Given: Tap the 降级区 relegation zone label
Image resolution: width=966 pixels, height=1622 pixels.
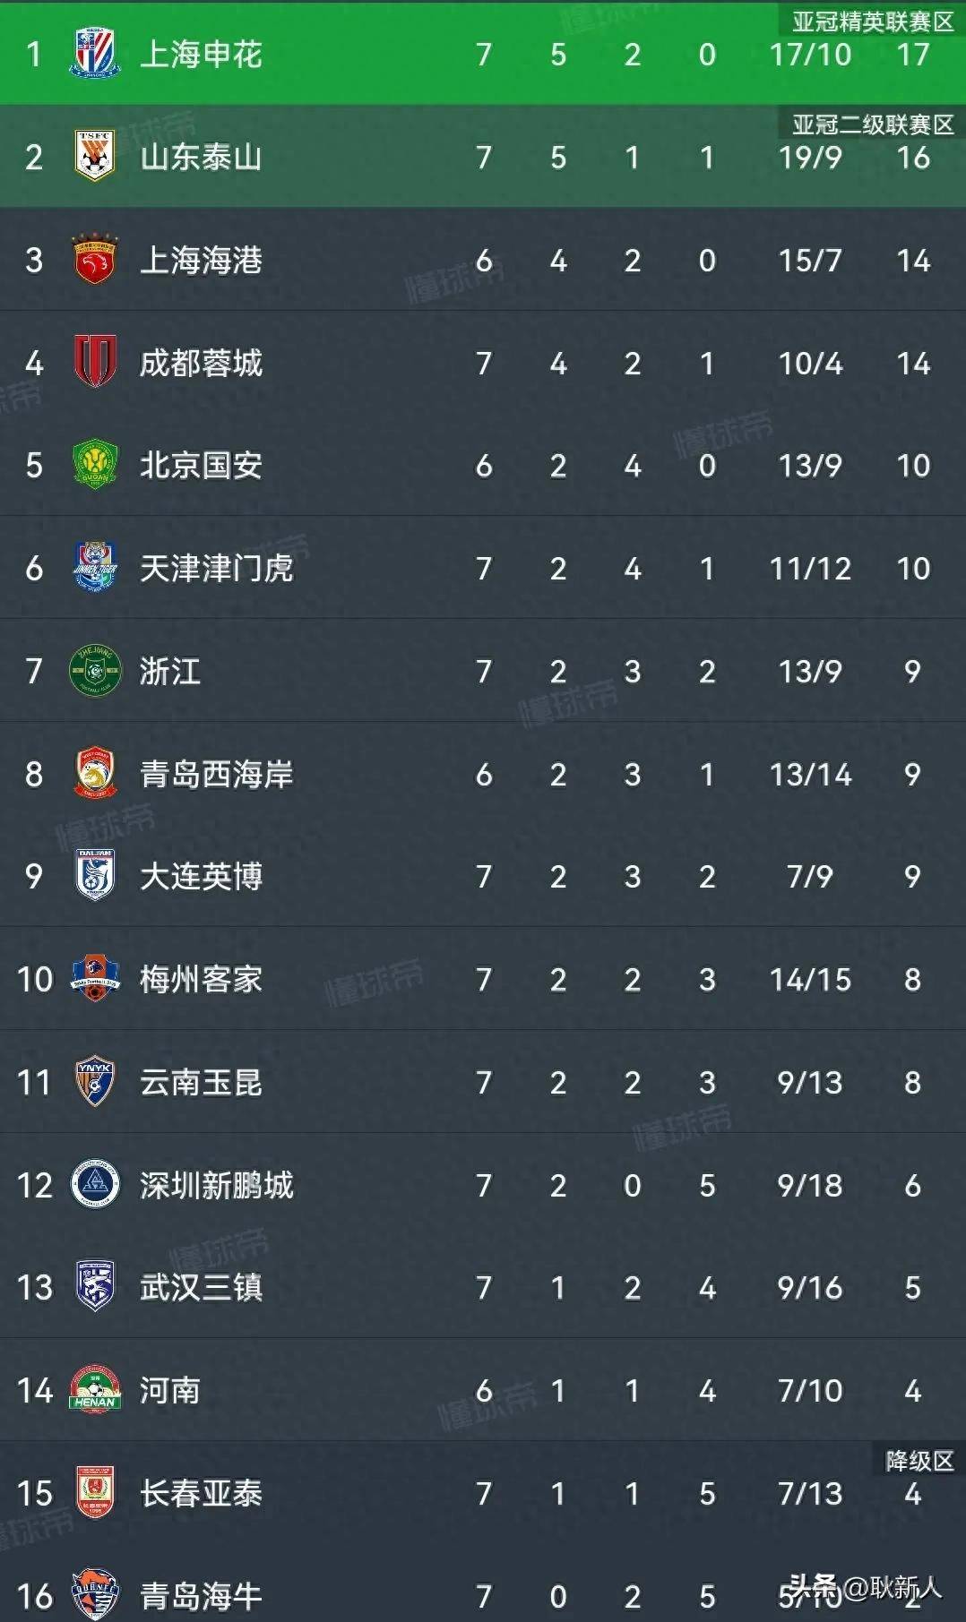Looking at the screenshot, I should click(919, 1461).
